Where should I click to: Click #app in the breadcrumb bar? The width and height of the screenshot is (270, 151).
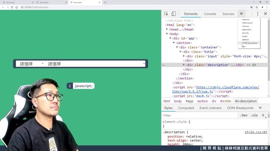tap(189, 101)
